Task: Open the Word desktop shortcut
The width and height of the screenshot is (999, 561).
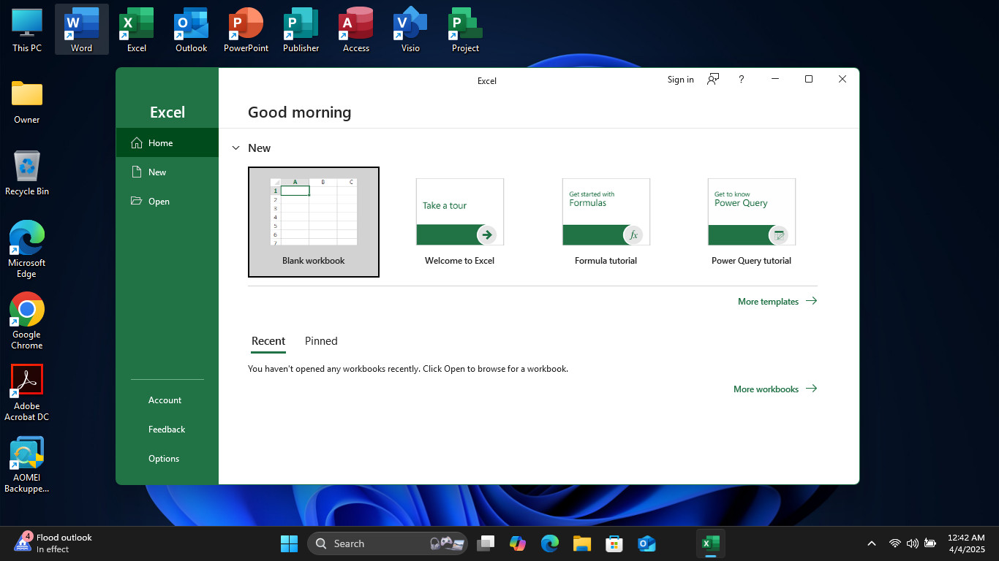Action: tap(81, 29)
